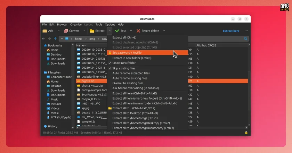Open the address bar history dropdown chevron
This screenshot has height=153, width=292.
pos(62,39)
